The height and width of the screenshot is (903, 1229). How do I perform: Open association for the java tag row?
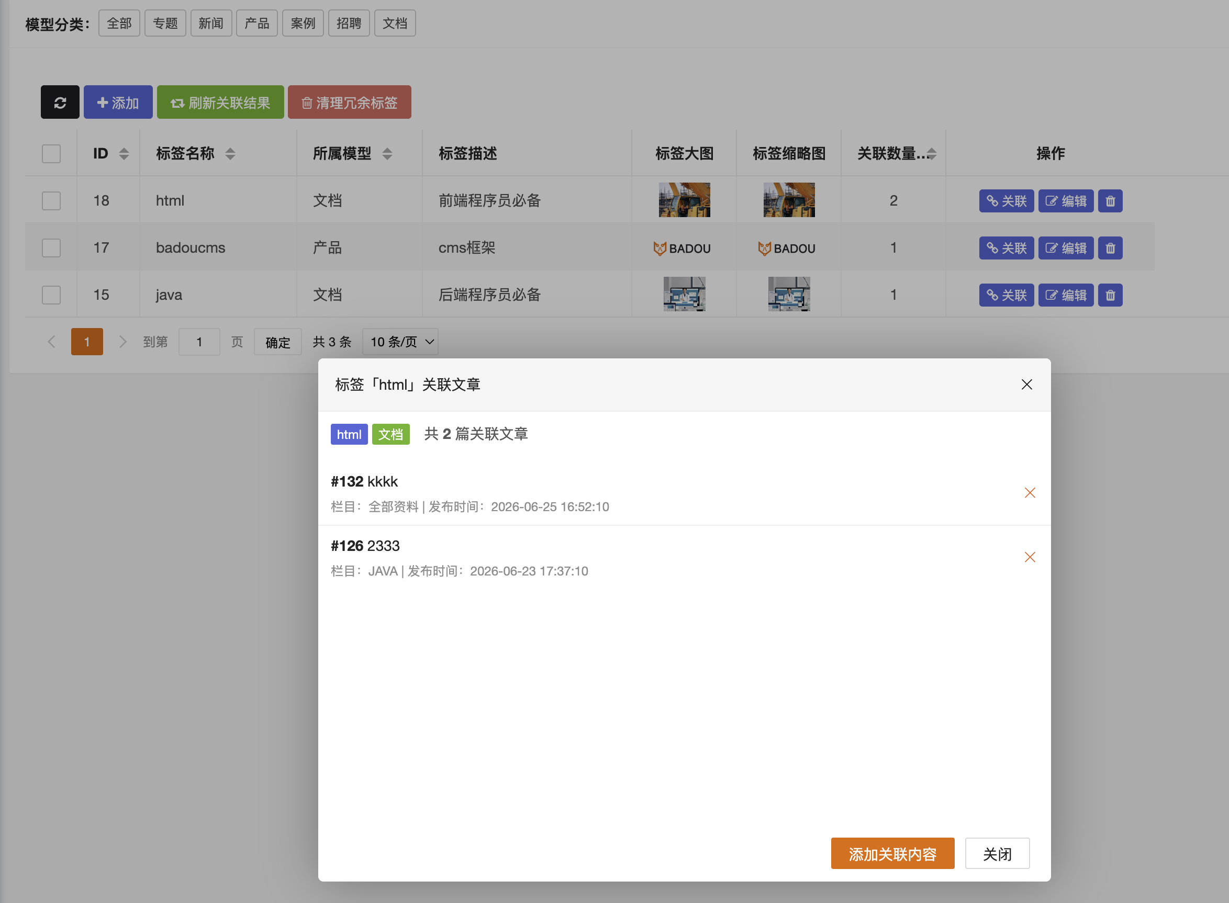pyautogui.click(x=1006, y=295)
